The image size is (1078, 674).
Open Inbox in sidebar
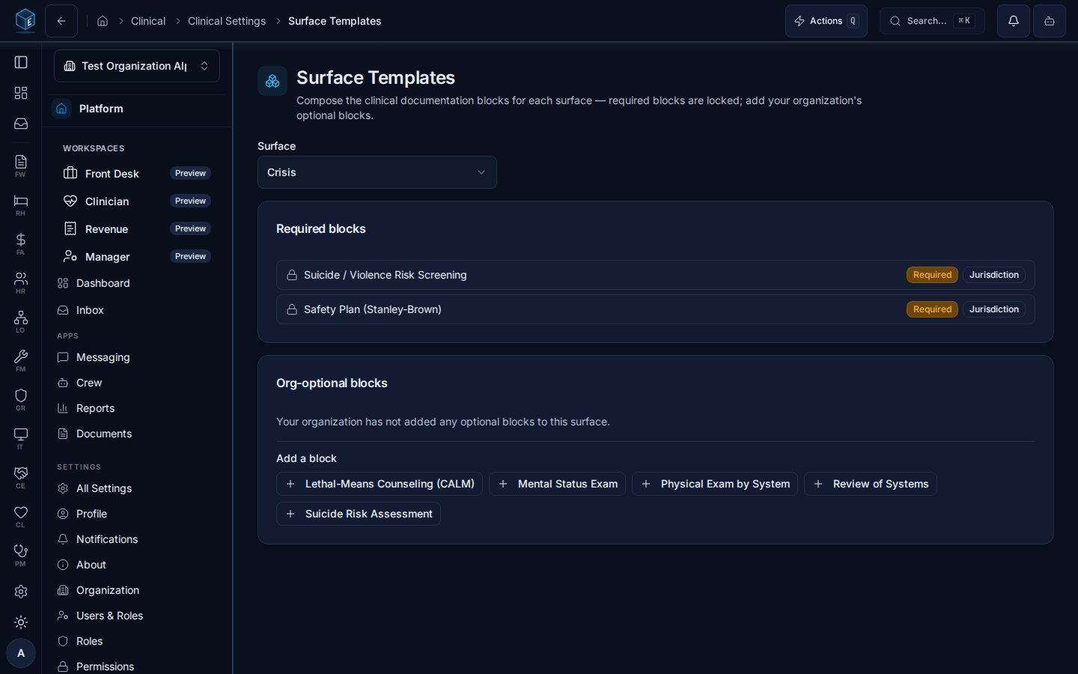[x=137, y=310]
